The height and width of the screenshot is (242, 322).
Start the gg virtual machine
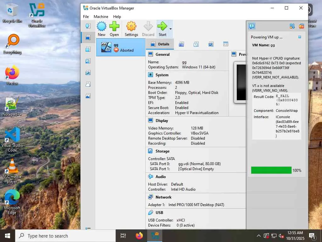pos(162,29)
